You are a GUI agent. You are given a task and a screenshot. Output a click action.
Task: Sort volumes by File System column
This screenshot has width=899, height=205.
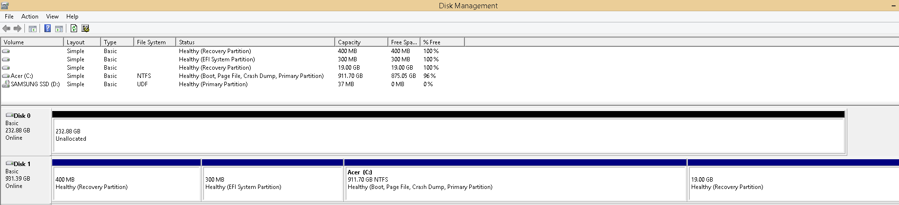pos(154,42)
